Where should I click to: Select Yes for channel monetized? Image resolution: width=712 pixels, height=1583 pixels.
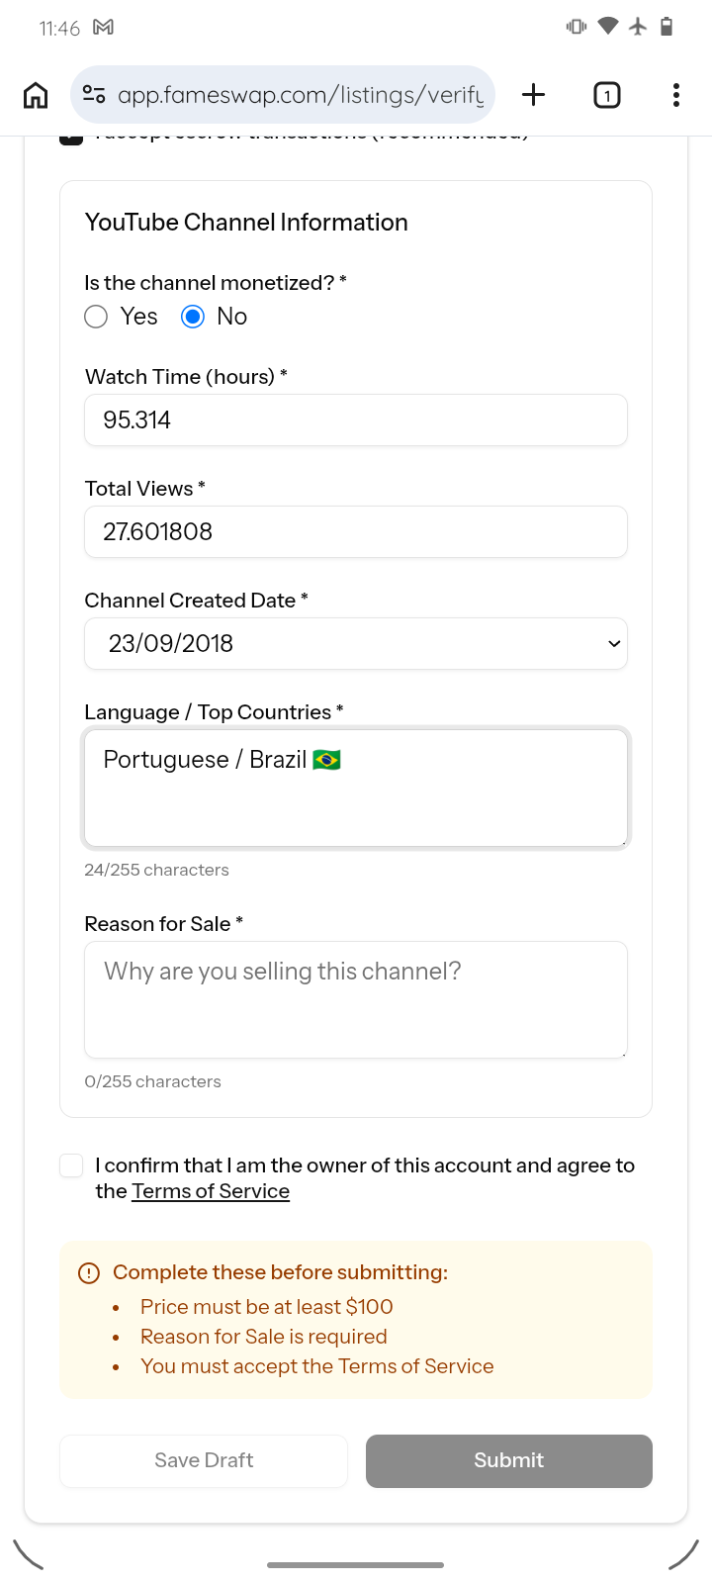coord(96,317)
